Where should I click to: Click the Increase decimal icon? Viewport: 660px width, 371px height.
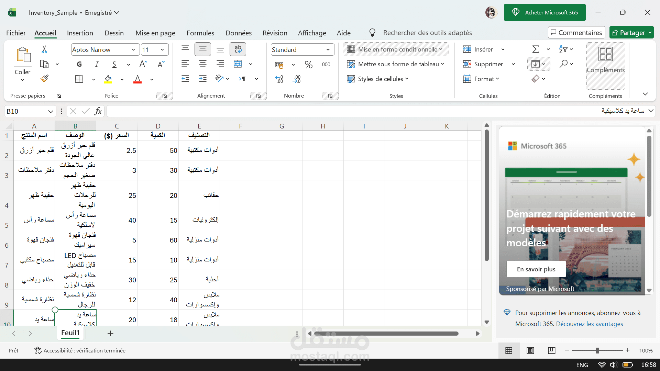click(x=279, y=79)
